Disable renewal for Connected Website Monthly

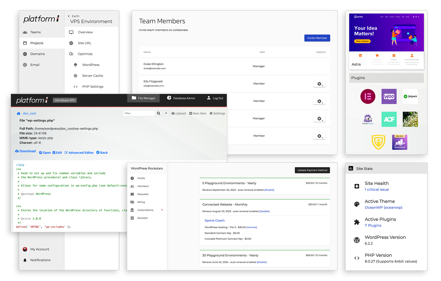[x=264, y=211]
